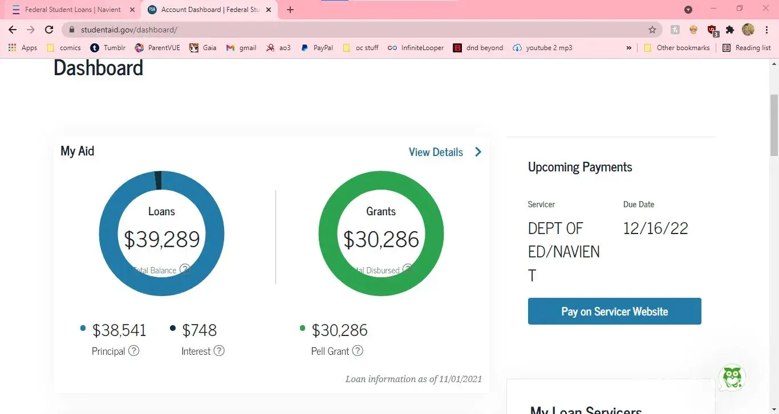Show help for Total Disbursed

coord(407,269)
